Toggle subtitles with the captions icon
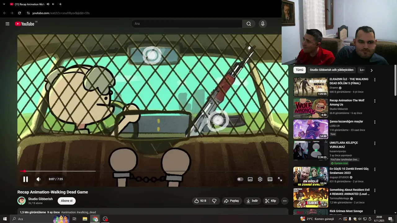397x223 pixels. [250, 179]
